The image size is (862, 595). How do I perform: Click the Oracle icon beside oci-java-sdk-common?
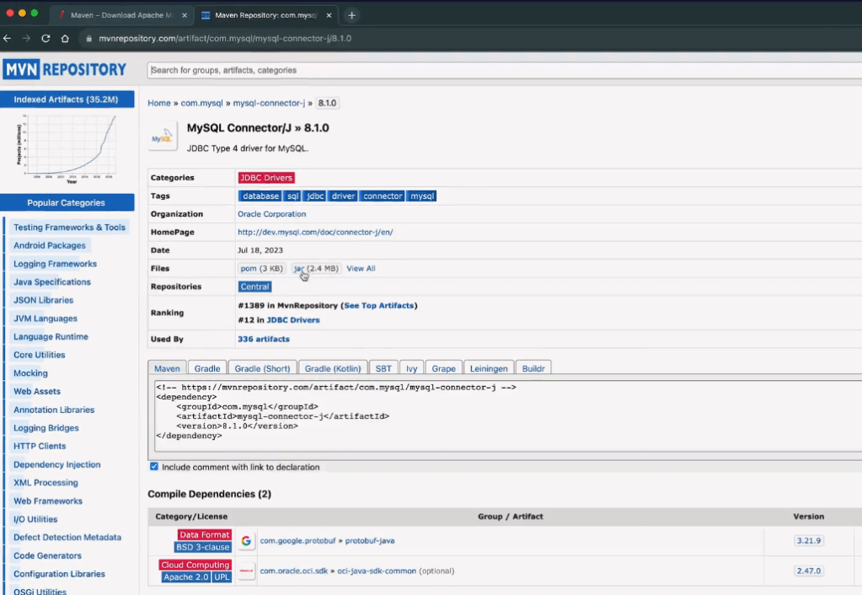246,571
